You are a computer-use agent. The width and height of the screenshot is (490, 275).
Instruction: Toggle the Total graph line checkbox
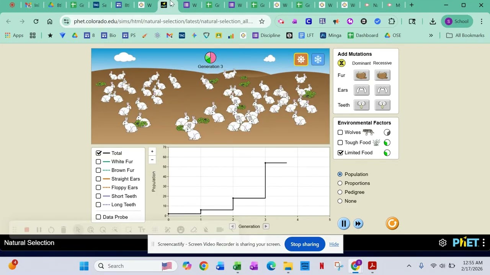point(98,153)
